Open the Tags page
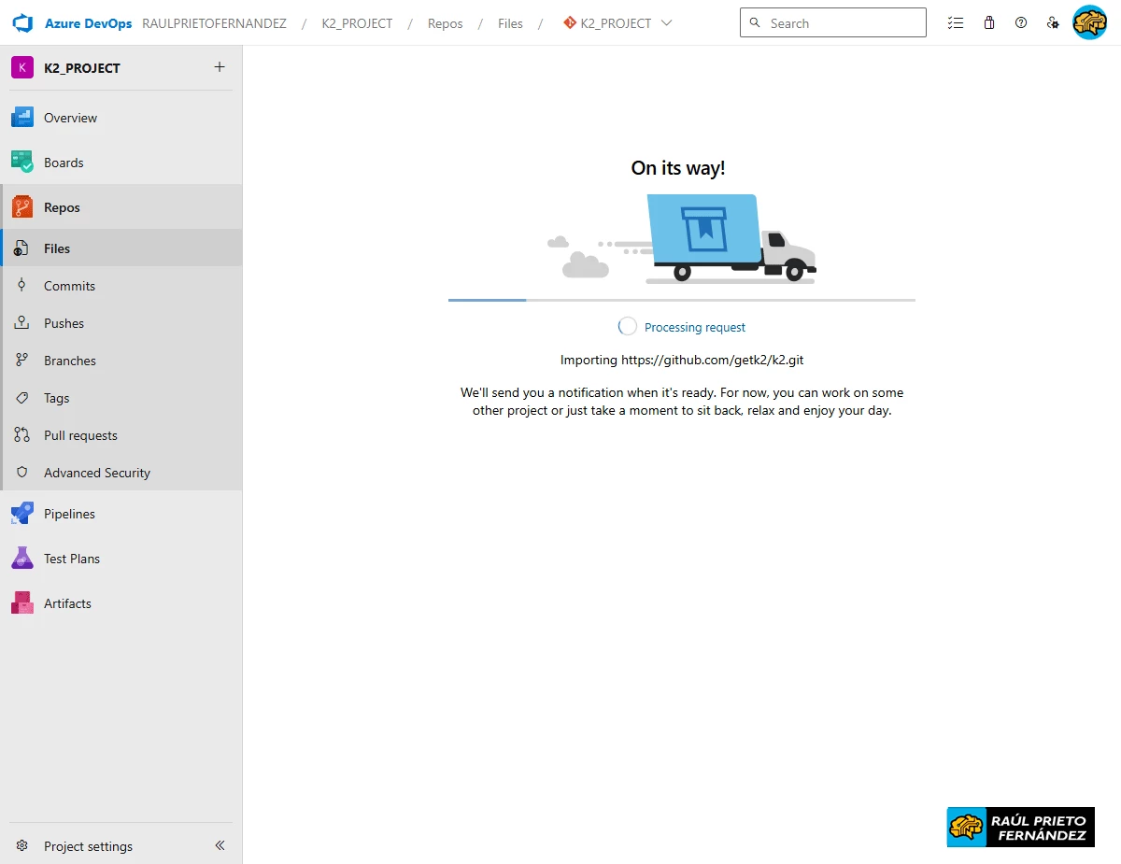 tap(56, 397)
